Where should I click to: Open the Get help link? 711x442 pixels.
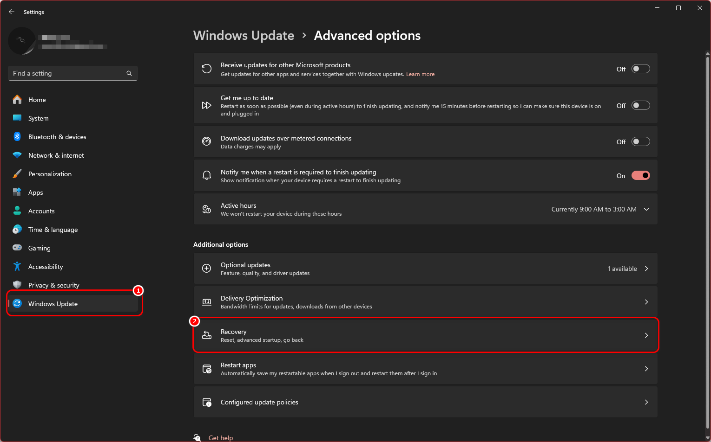[x=221, y=438]
